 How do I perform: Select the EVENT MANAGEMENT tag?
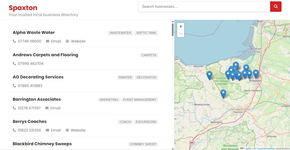[140, 100]
